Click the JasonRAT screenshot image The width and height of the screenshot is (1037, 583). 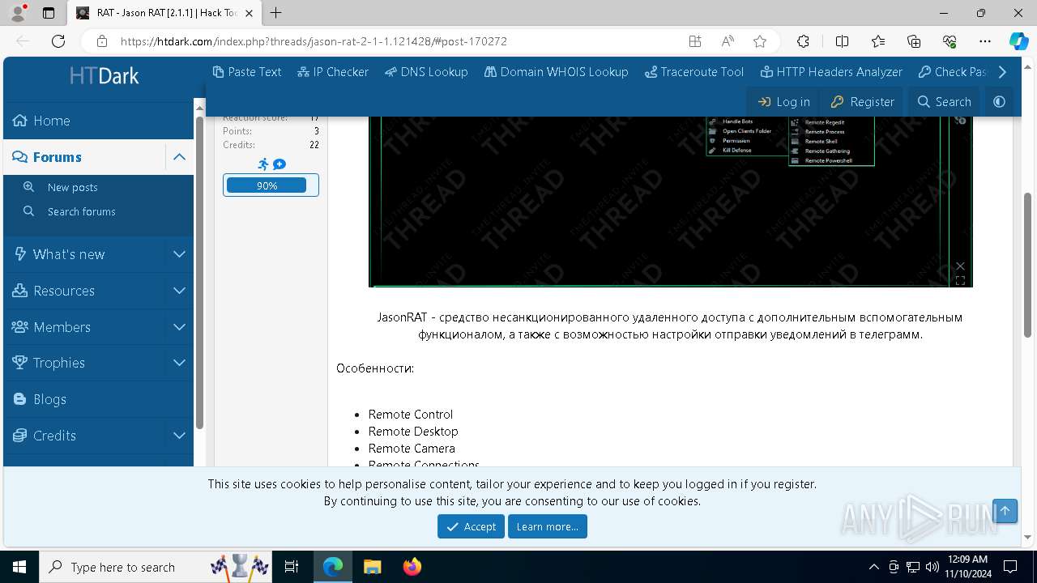pyautogui.click(x=670, y=201)
